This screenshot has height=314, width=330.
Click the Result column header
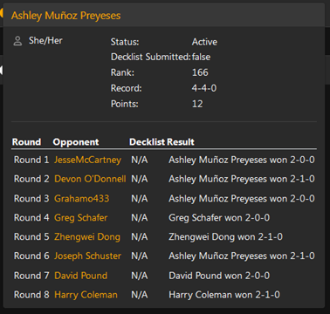coord(181,142)
